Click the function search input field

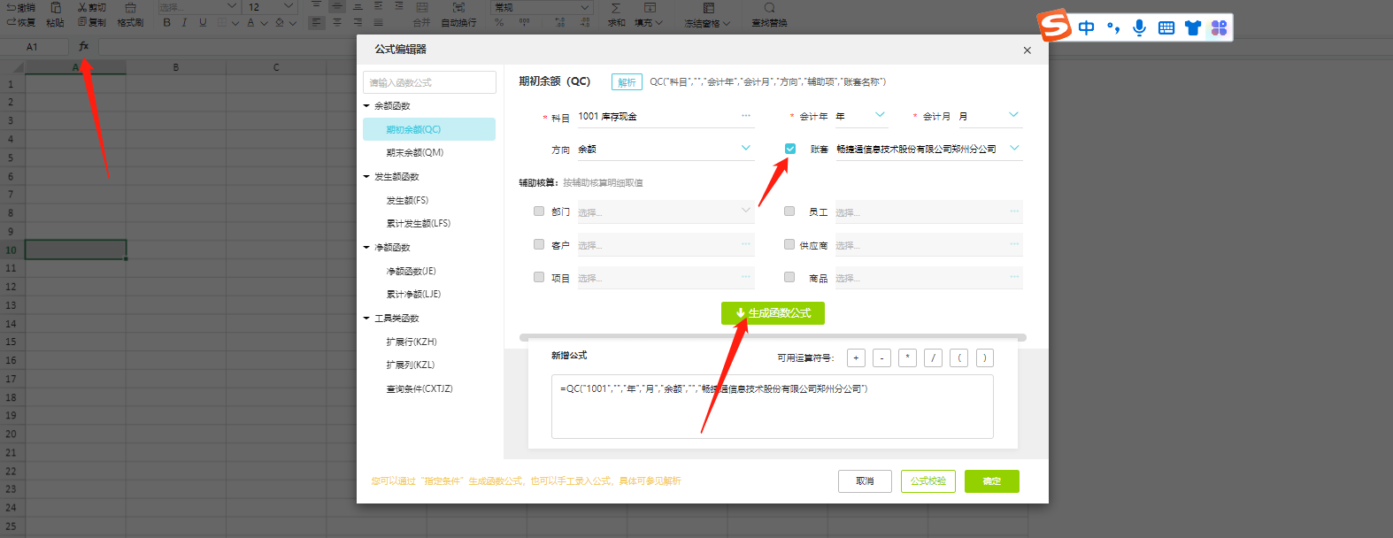point(429,82)
